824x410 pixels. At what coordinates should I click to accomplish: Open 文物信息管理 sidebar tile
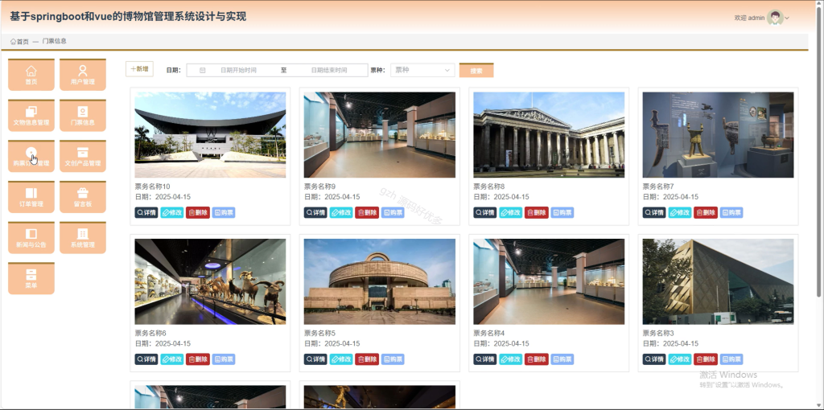click(x=31, y=116)
